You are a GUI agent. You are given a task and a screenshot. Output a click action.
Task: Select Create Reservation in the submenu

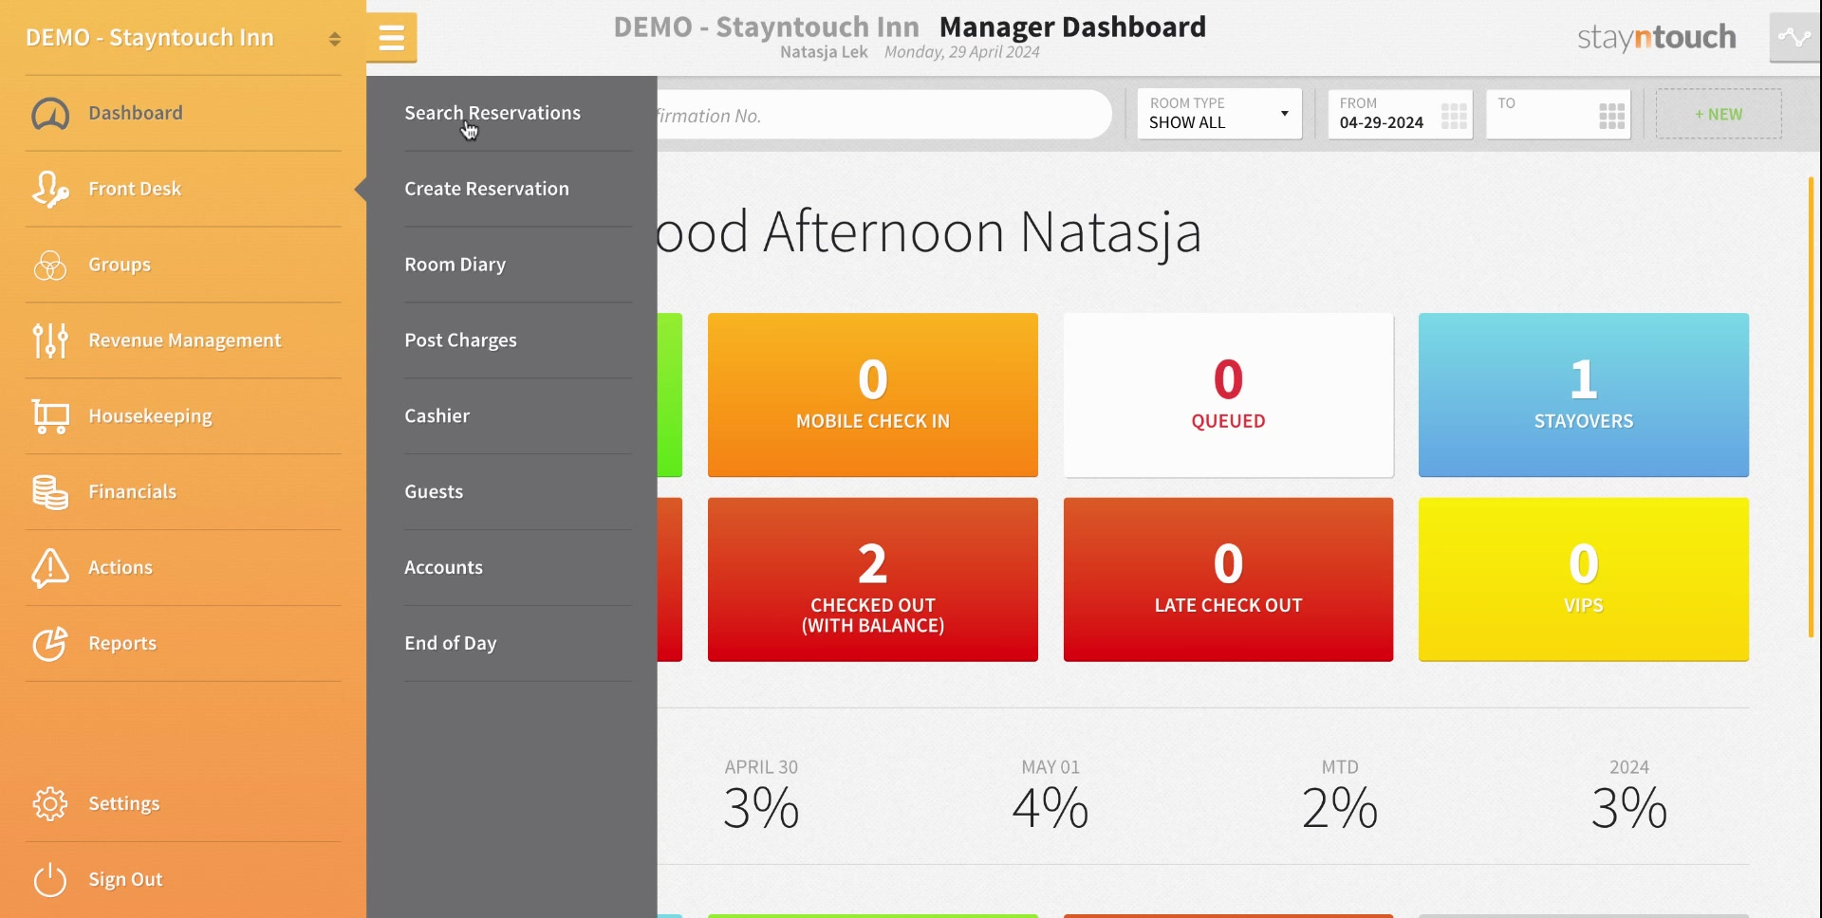point(487,189)
